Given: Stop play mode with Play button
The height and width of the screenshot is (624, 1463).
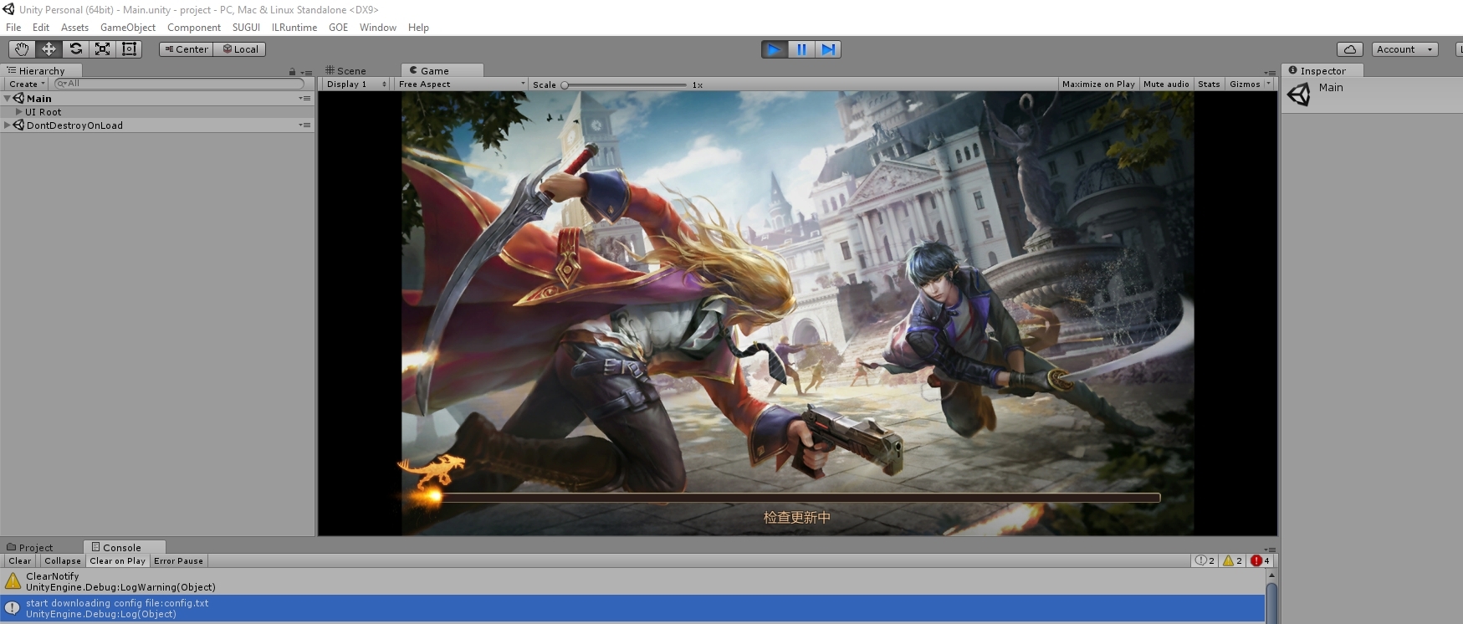Looking at the screenshot, I should 775,49.
